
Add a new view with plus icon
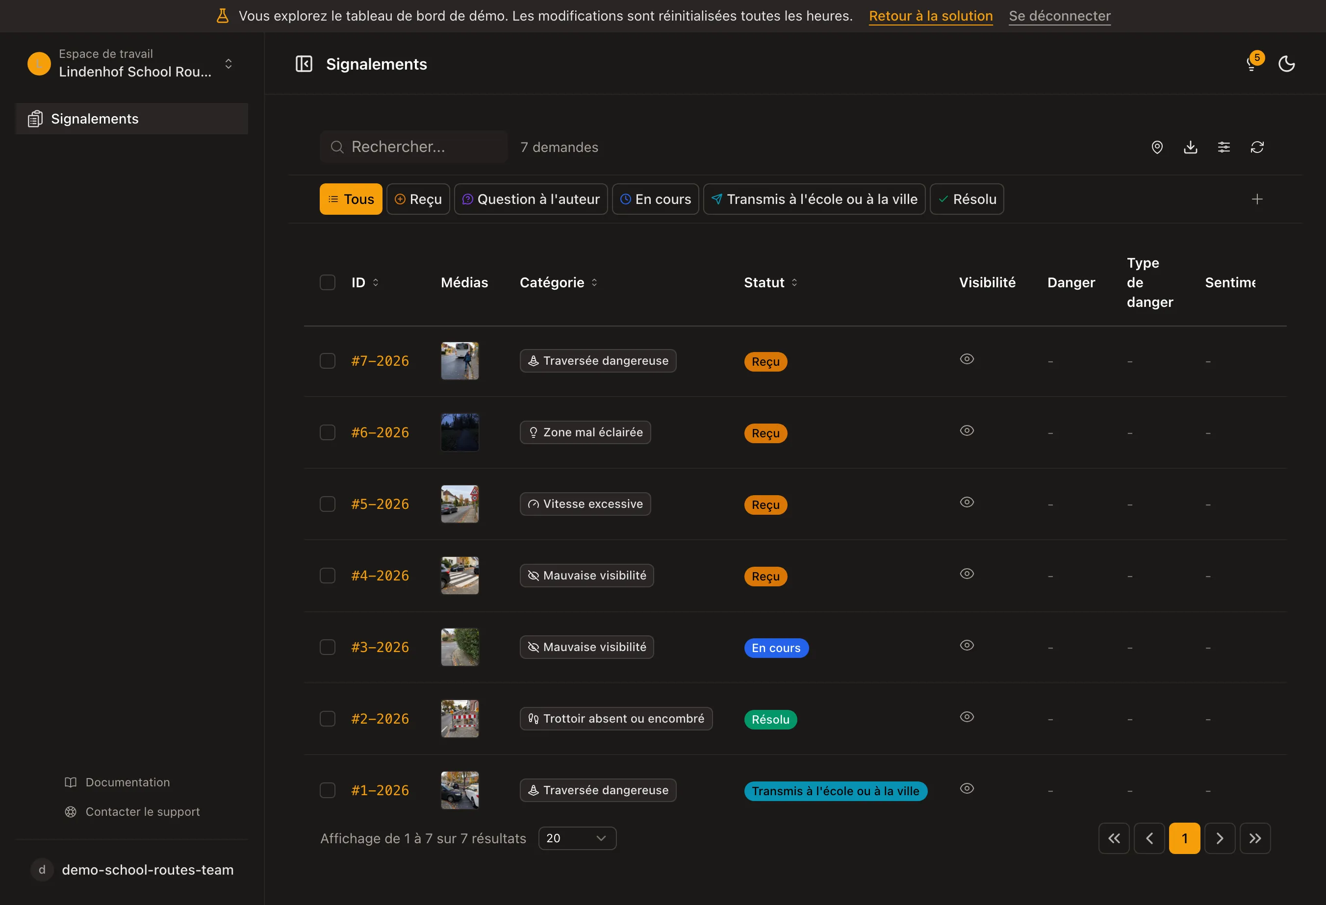tap(1257, 199)
